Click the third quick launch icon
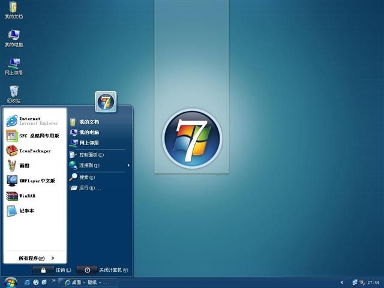 pos(44,283)
